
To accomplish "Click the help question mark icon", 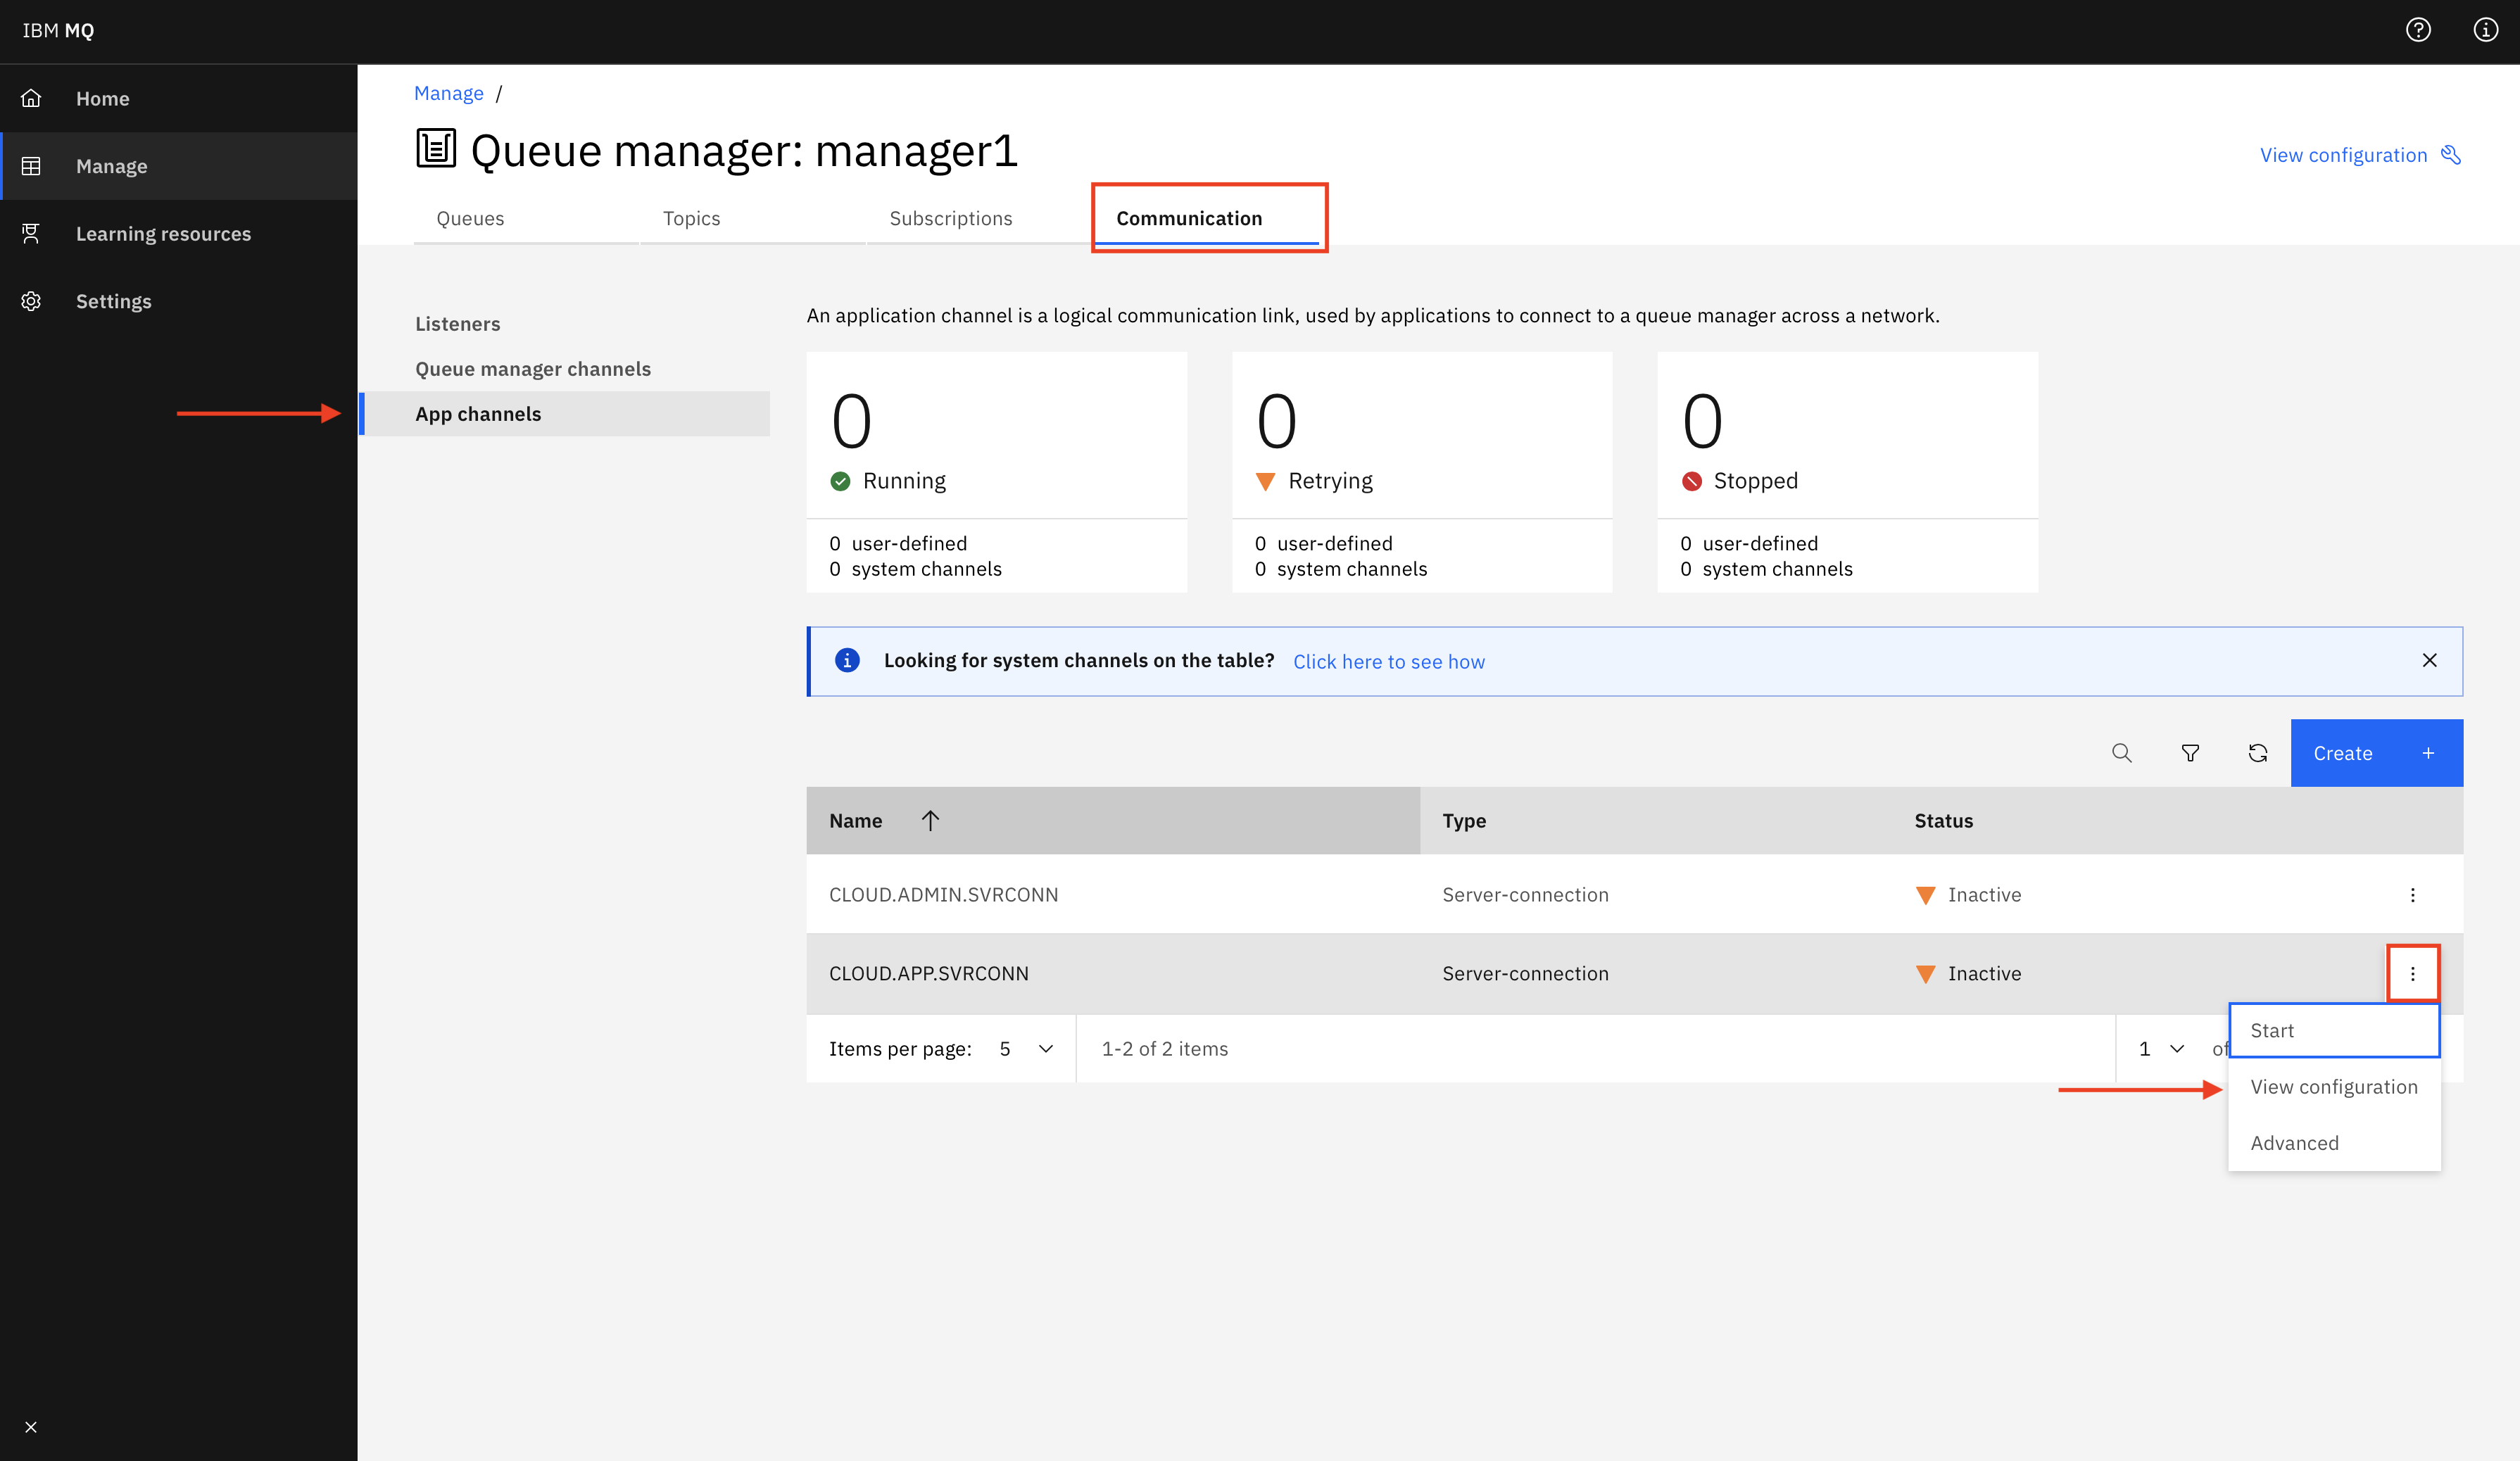I will [x=2417, y=30].
